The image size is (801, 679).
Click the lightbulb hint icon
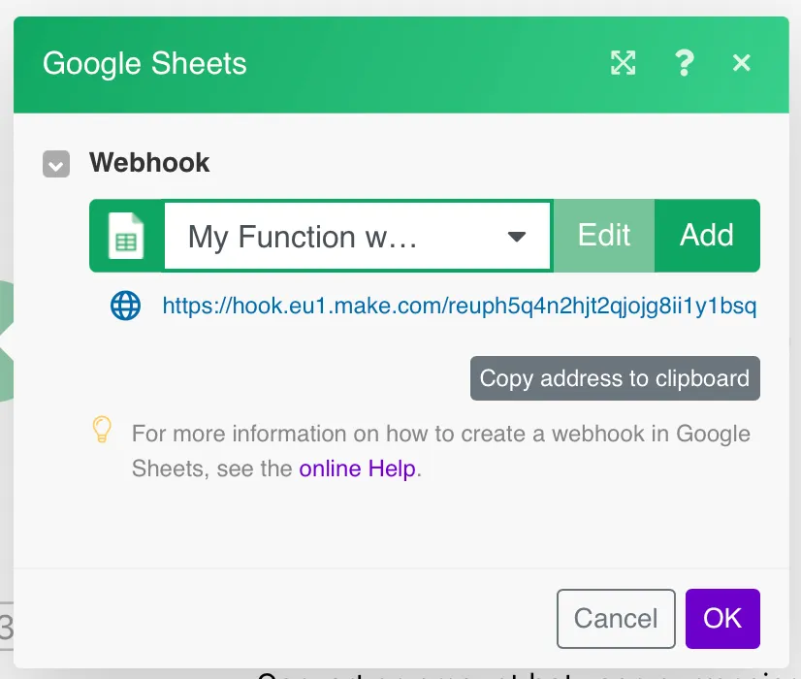(102, 429)
